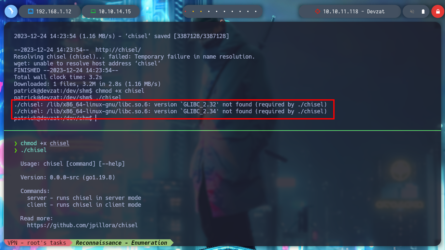
Task: Focus the lower terminal pane showing chisel usage
Action: point(223,186)
